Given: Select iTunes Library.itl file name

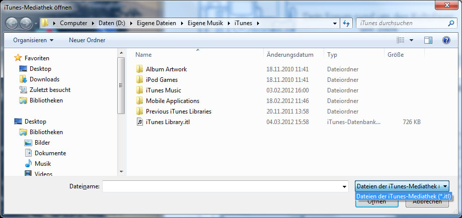Looking at the screenshot, I should pyautogui.click(x=168, y=122).
